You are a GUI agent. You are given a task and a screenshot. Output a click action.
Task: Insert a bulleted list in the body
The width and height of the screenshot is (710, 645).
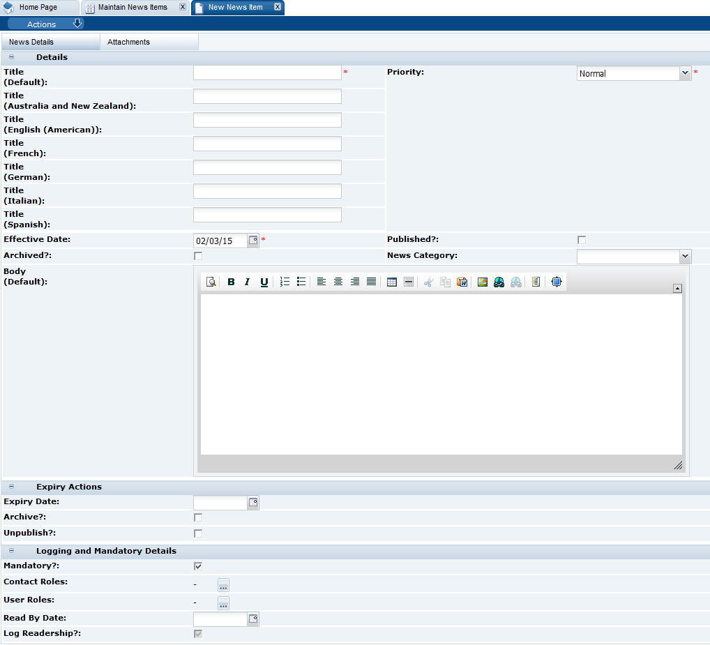[x=301, y=282]
